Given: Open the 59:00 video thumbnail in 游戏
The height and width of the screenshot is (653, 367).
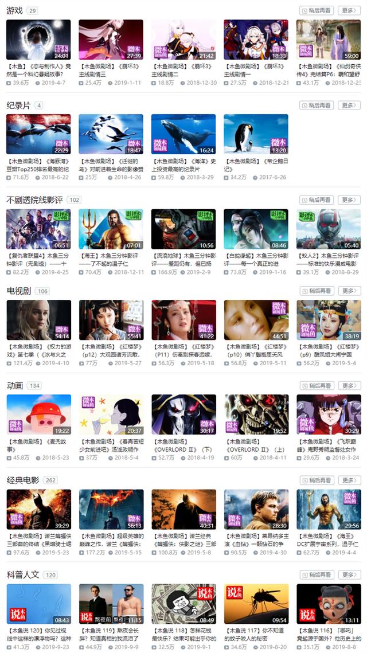Looking at the screenshot, I should click(328, 40).
